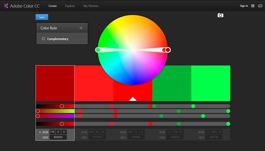Click the fifth swatch HEX field
This screenshot has width=265, height=151.
(214, 137)
